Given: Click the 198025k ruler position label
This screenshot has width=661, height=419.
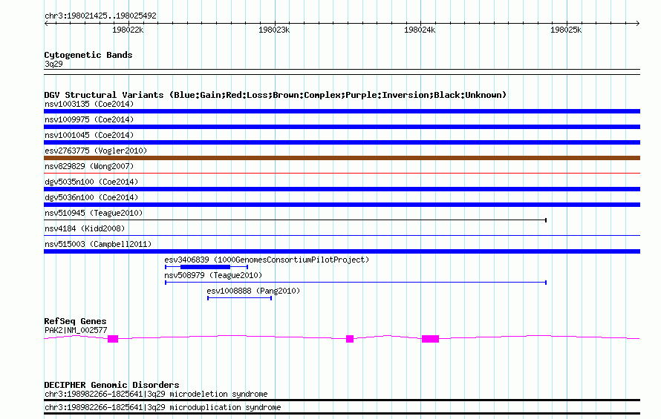Looking at the screenshot, I should point(566,30).
